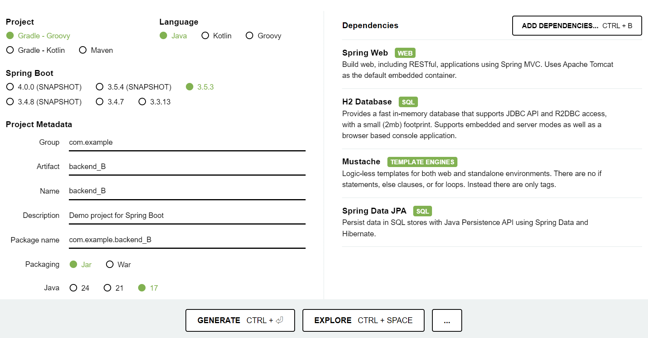Image resolution: width=648 pixels, height=338 pixels.
Task: Edit the Group field com.example
Action: click(x=187, y=142)
